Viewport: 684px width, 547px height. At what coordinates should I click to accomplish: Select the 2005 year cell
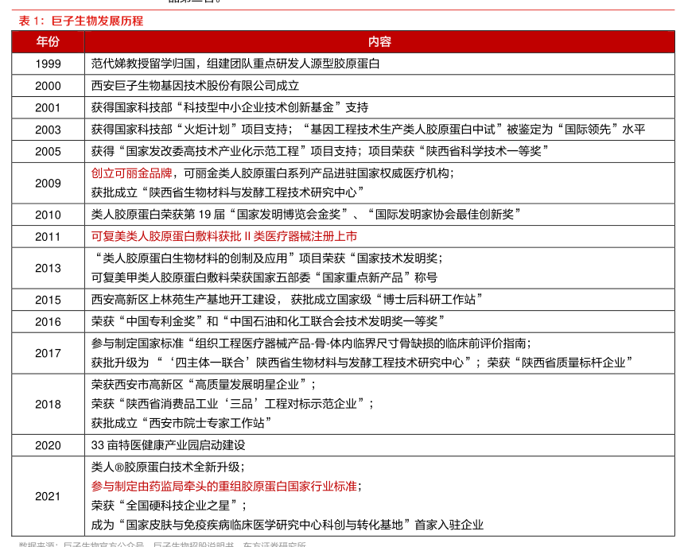[x=48, y=151]
